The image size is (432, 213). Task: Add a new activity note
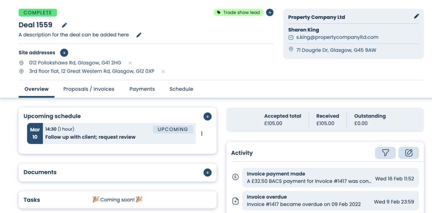408,153
